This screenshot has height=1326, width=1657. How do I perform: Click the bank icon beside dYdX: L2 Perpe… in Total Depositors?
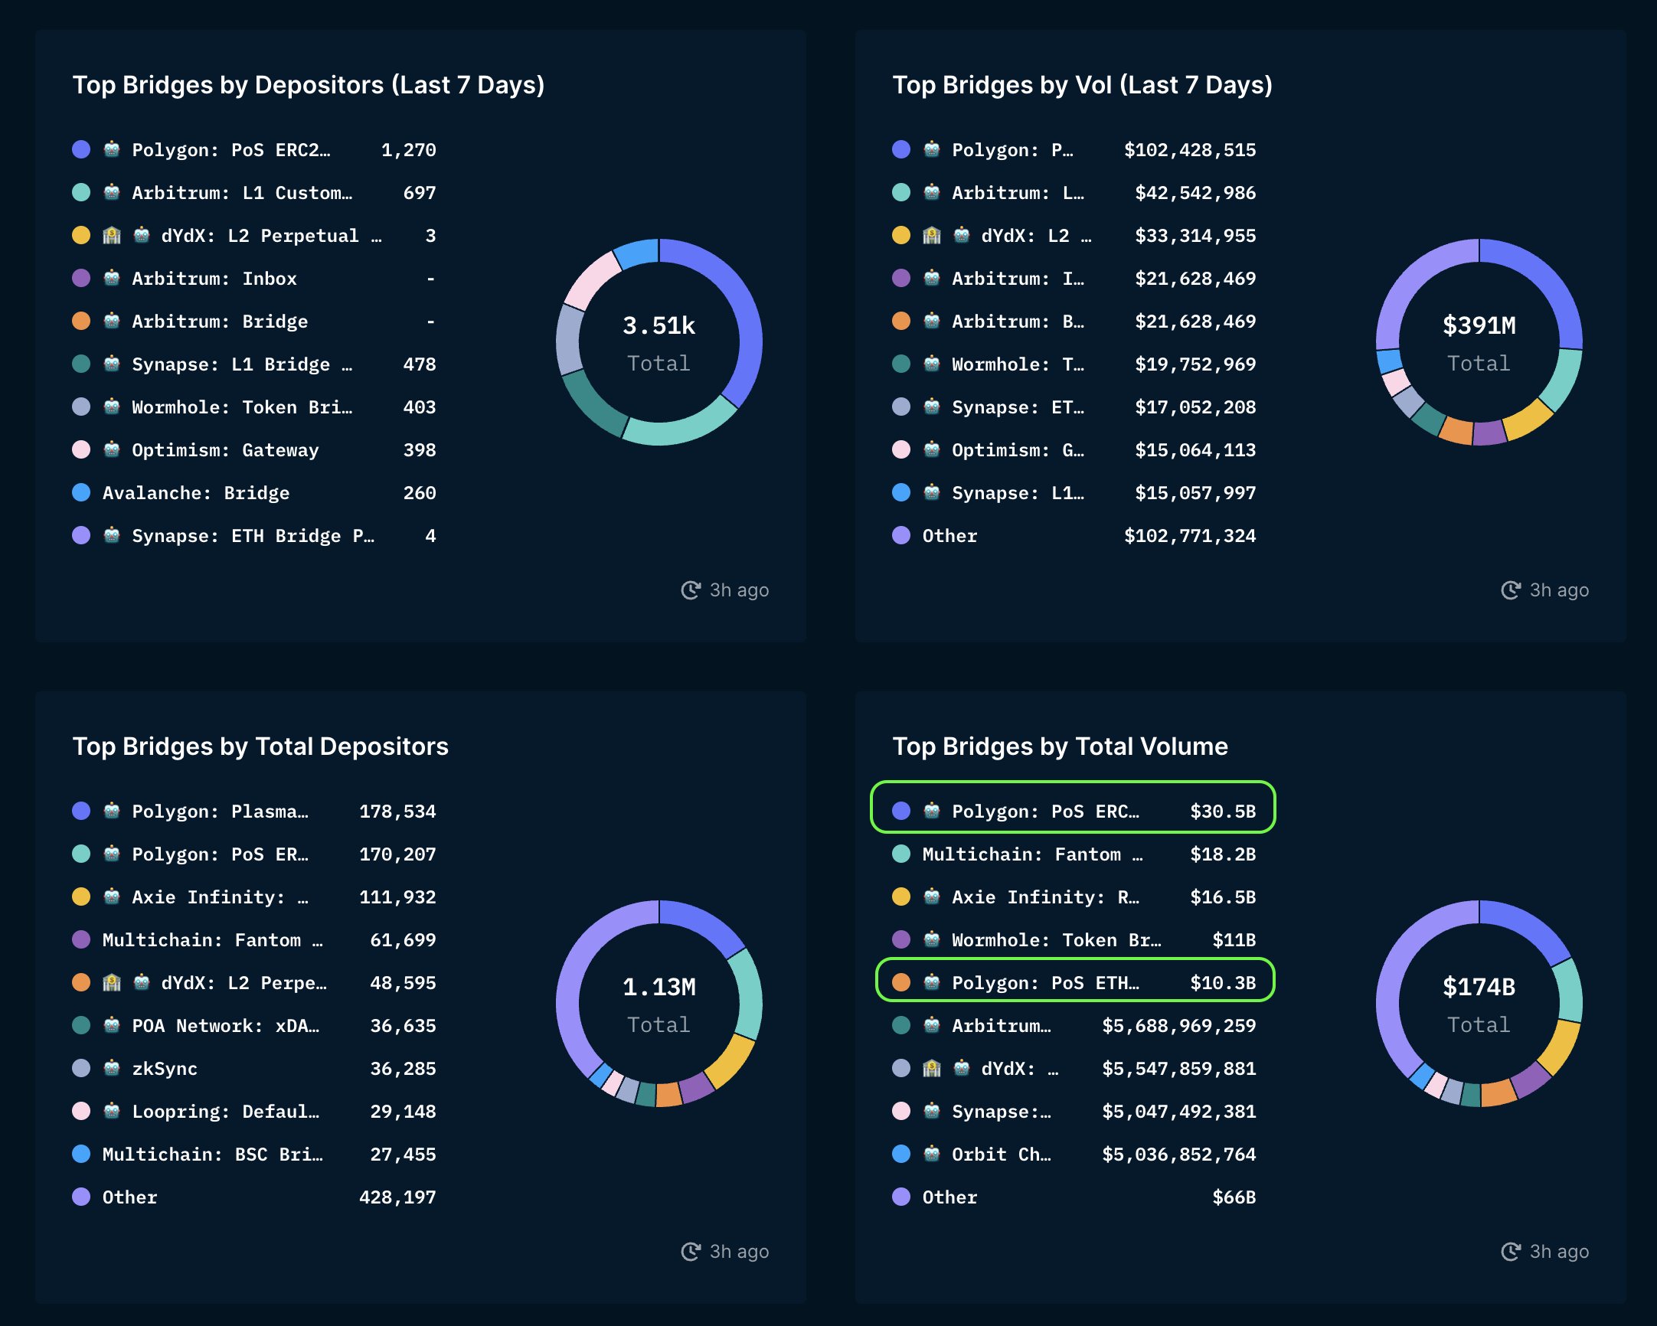click(112, 981)
